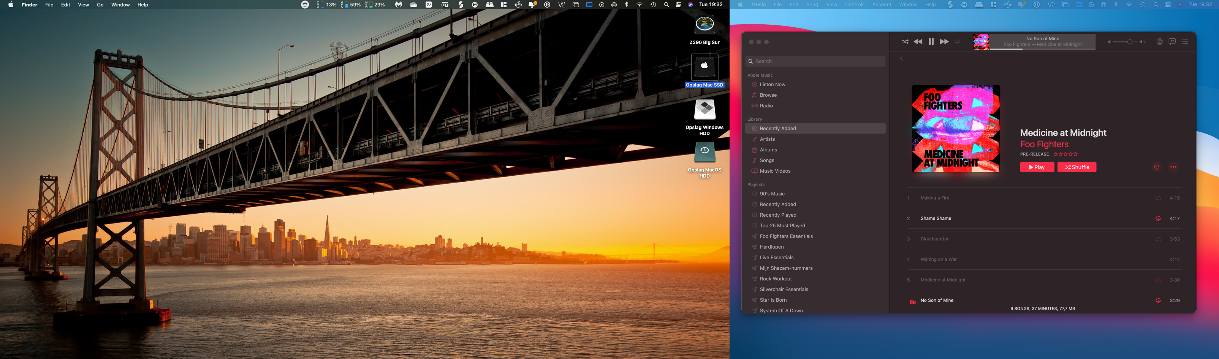Download No Son of Mine via its cloud icon
The image size is (1219, 359).
click(x=1158, y=301)
